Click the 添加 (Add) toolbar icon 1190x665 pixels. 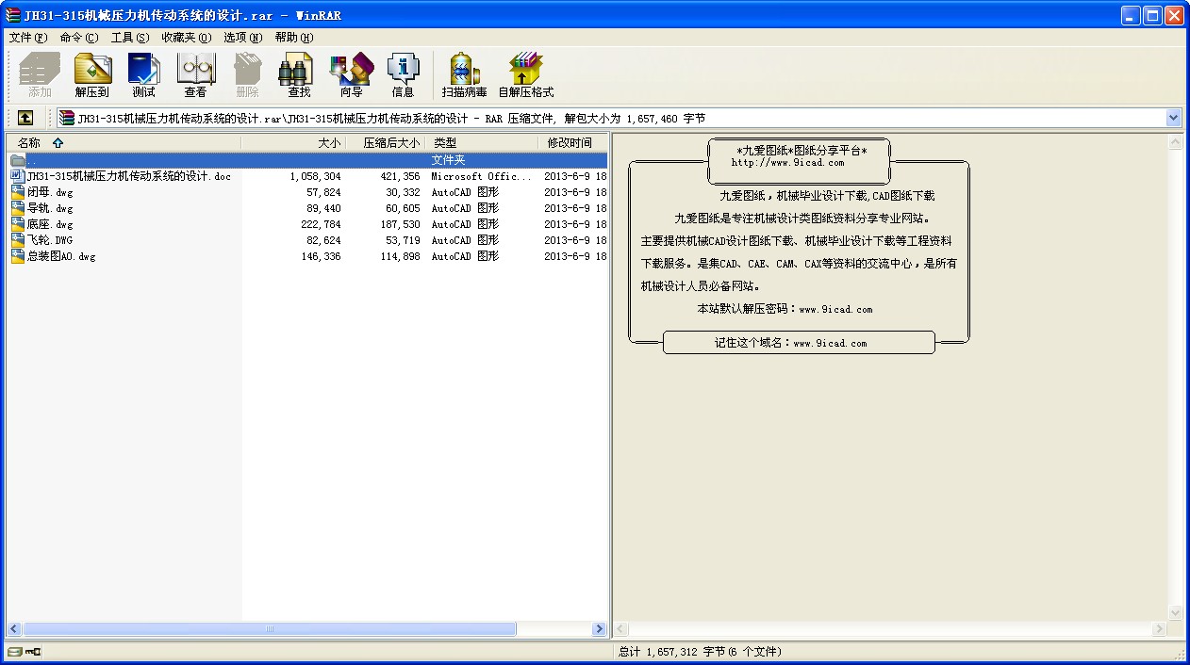point(40,75)
